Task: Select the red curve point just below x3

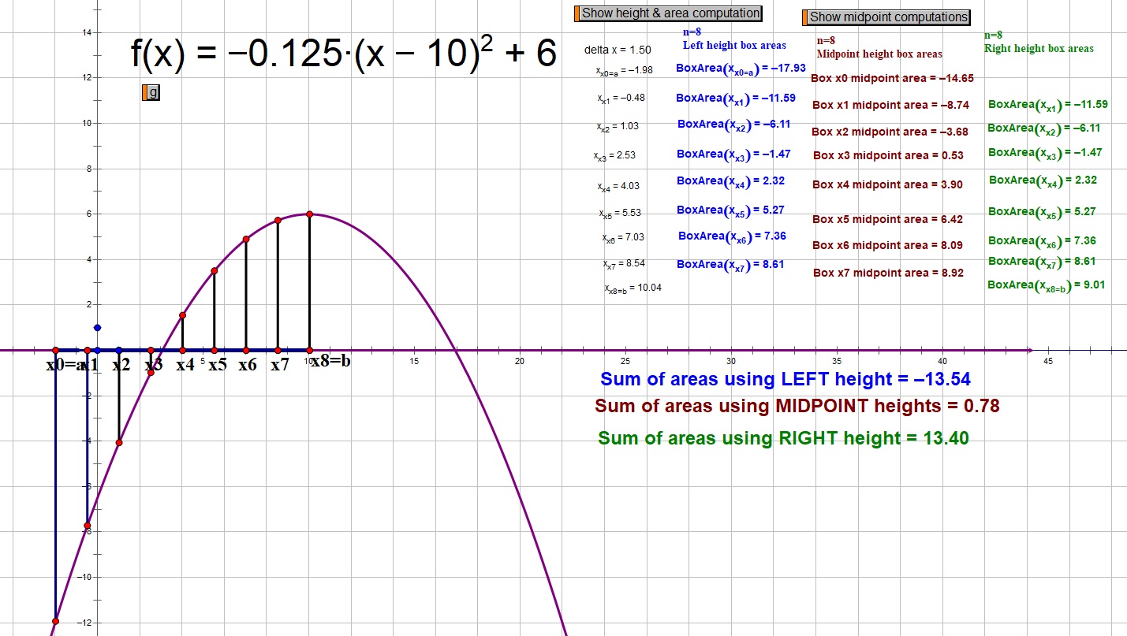Action: point(151,372)
